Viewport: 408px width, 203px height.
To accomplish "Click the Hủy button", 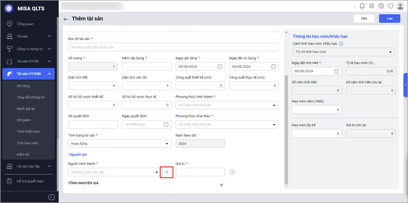I will 364,19.
